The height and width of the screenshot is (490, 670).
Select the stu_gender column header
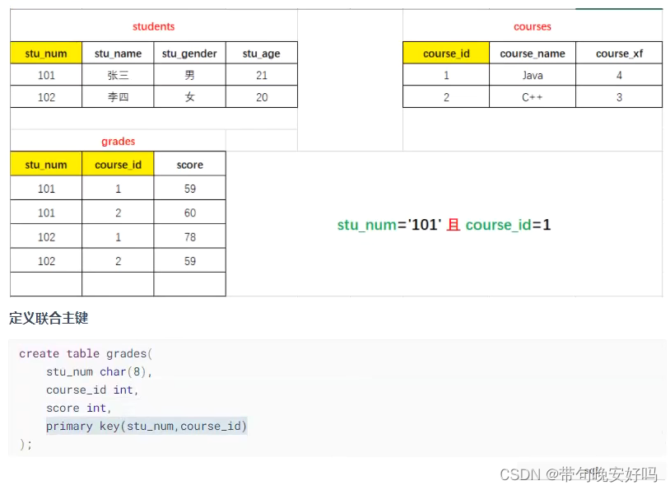[189, 53]
